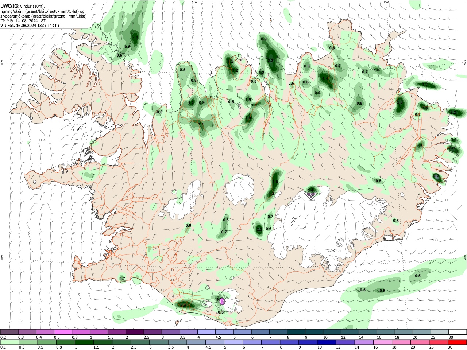Click the purple 1.5 swatch in snow scale
The width and height of the screenshot is (467, 350).
[117, 332]
